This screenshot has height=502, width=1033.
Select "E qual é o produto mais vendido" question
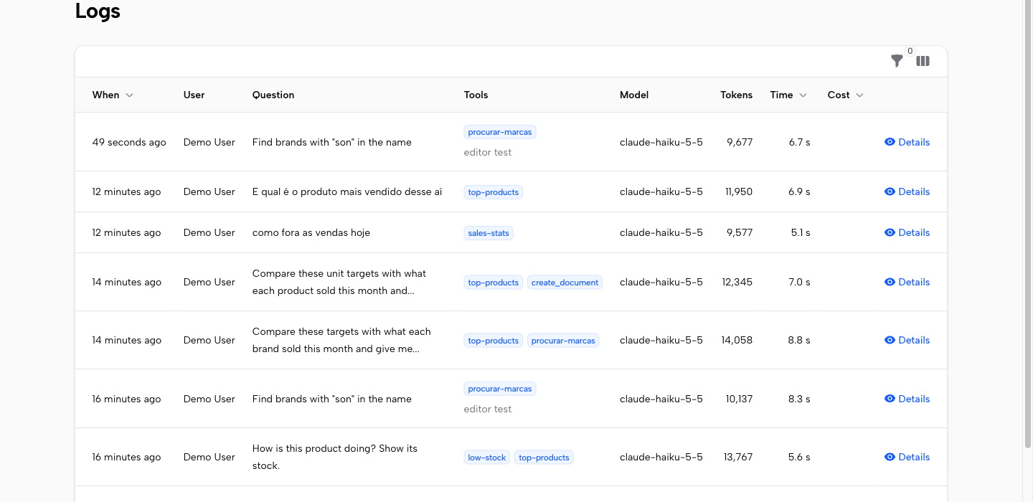[347, 191]
